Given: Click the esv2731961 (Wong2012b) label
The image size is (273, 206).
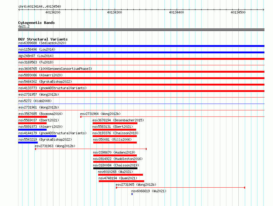Looking at the screenshot, I should pyautogui.click(x=39, y=107).
